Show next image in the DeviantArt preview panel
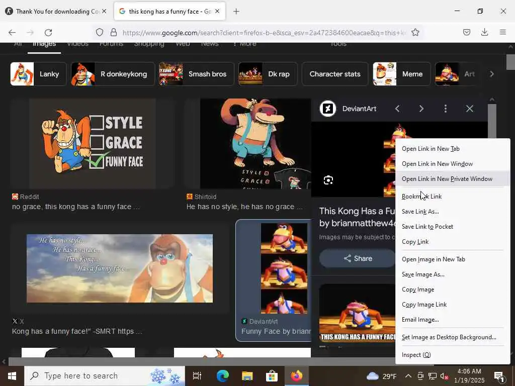515x386 pixels. [421, 109]
